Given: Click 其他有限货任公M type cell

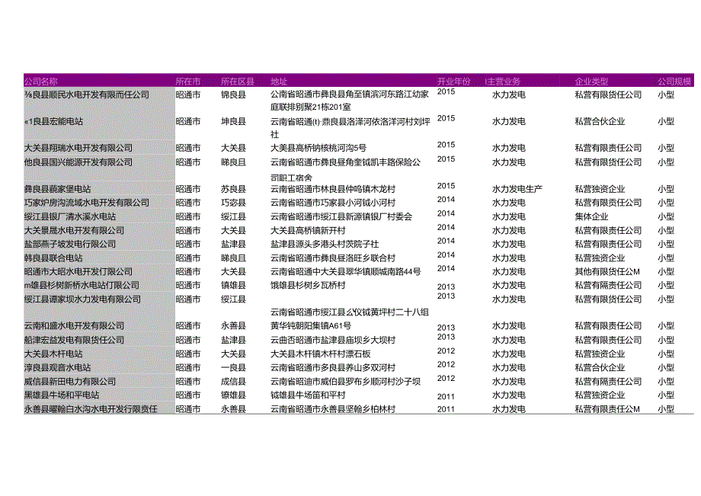Looking at the screenshot, I should pyautogui.click(x=607, y=272).
